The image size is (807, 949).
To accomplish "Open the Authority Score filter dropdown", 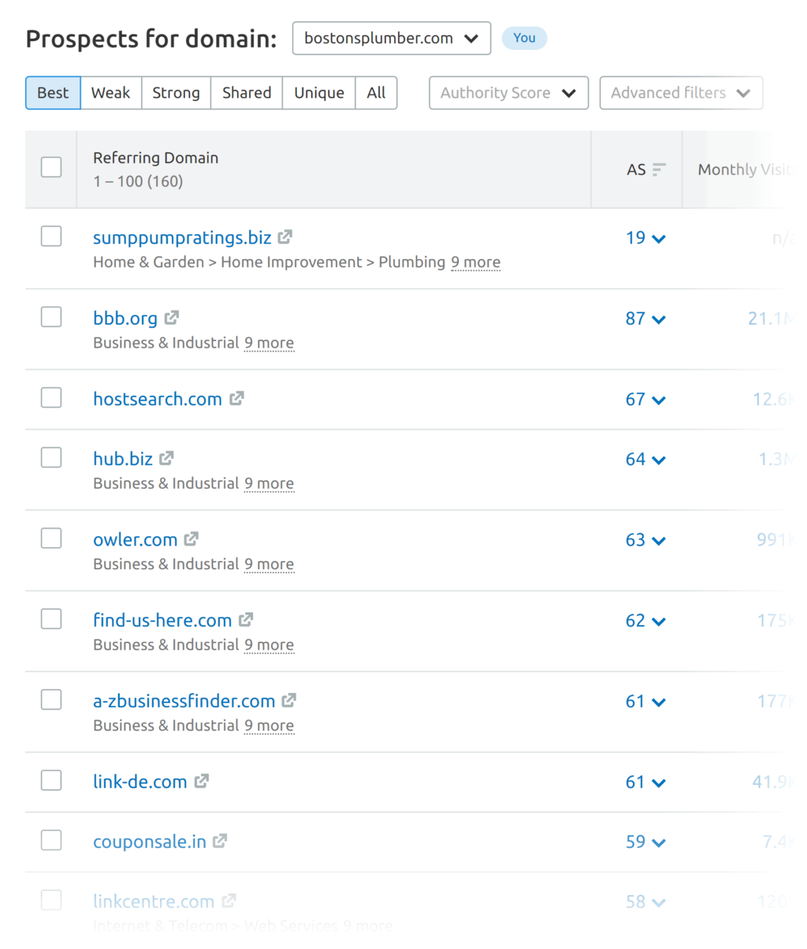I will (x=508, y=92).
